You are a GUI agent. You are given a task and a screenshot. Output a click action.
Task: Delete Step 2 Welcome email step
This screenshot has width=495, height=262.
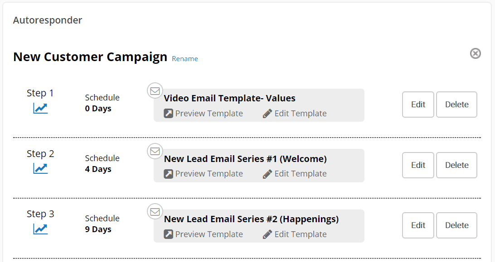tap(456, 165)
